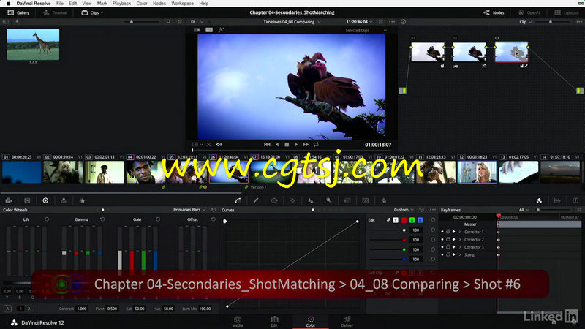Open the Motion Effects star icon
The height and width of the screenshot is (329, 585).
pos(82,200)
